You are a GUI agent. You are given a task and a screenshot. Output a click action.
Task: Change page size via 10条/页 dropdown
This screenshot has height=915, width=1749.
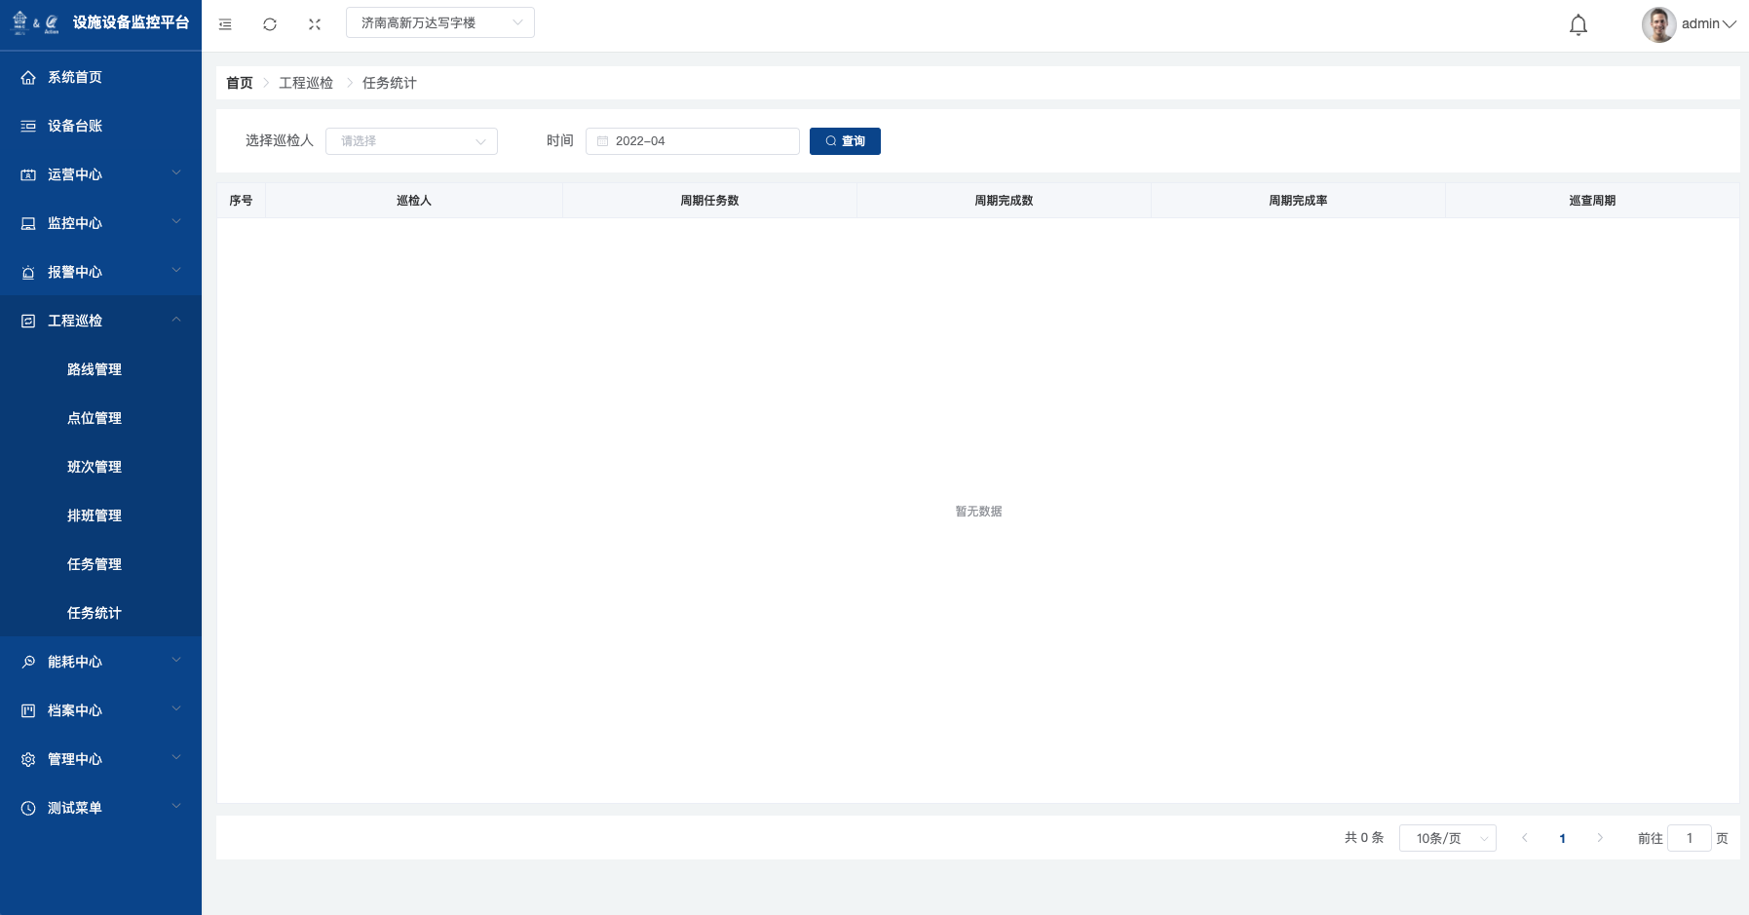[x=1447, y=838]
